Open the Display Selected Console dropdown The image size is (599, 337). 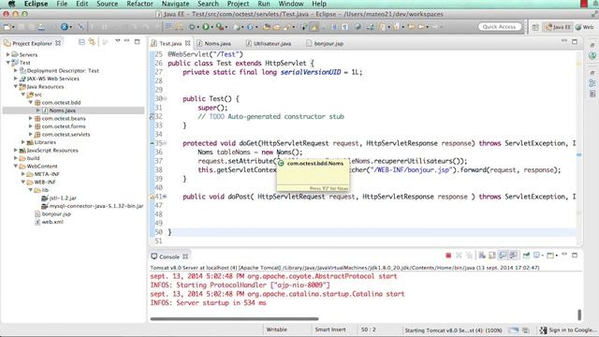click(x=543, y=256)
